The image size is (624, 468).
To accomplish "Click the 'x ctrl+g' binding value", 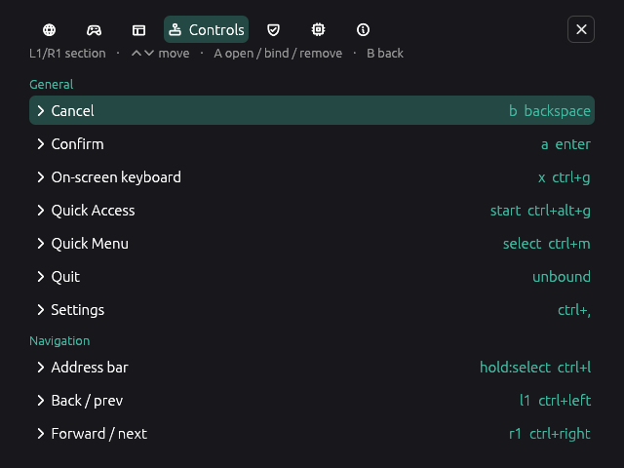I will [564, 177].
